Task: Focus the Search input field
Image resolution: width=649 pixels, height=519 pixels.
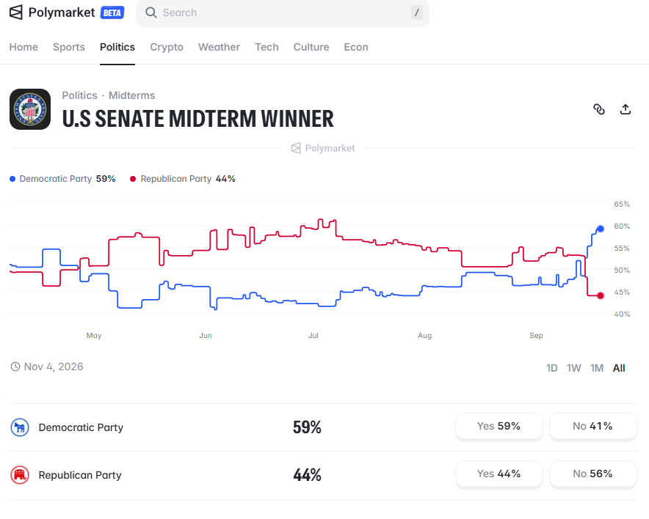Action: coord(282,12)
